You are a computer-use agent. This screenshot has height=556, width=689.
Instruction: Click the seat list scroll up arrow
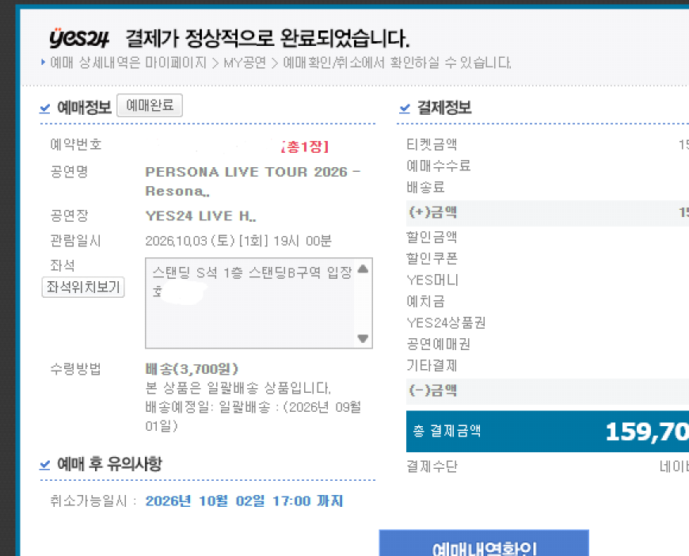pos(363,269)
